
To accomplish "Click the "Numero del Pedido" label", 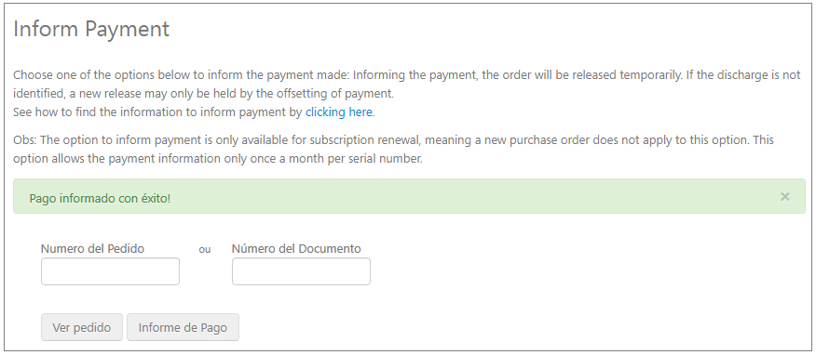I will pos(92,249).
